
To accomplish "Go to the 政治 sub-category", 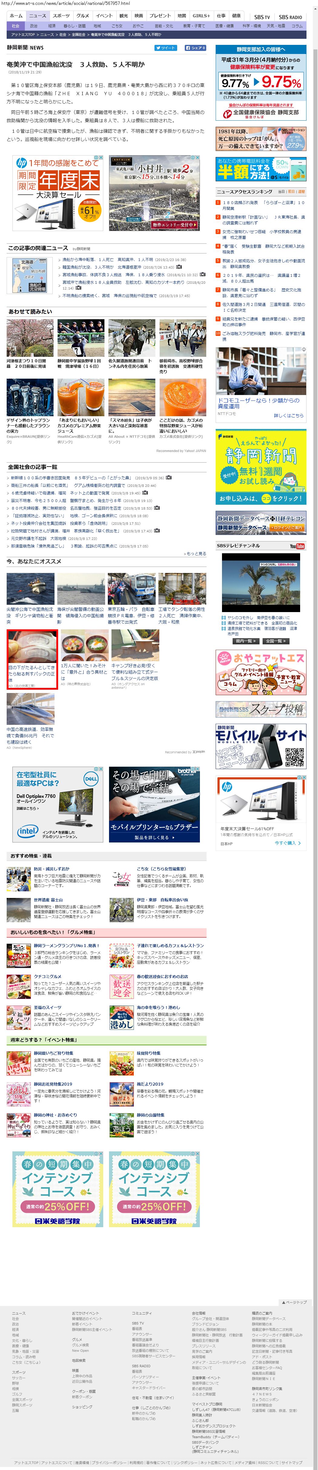I will point(34,26).
